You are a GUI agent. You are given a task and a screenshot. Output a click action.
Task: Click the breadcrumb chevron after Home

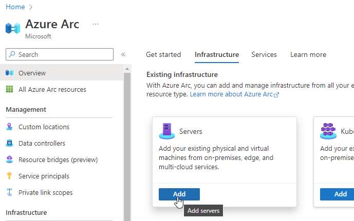(31, 7)
